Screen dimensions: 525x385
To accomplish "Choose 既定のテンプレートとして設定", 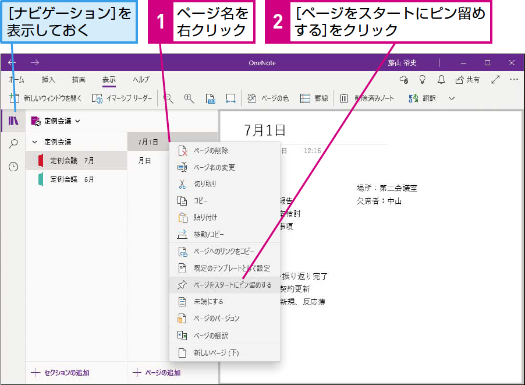I will (x=225, y=268).
